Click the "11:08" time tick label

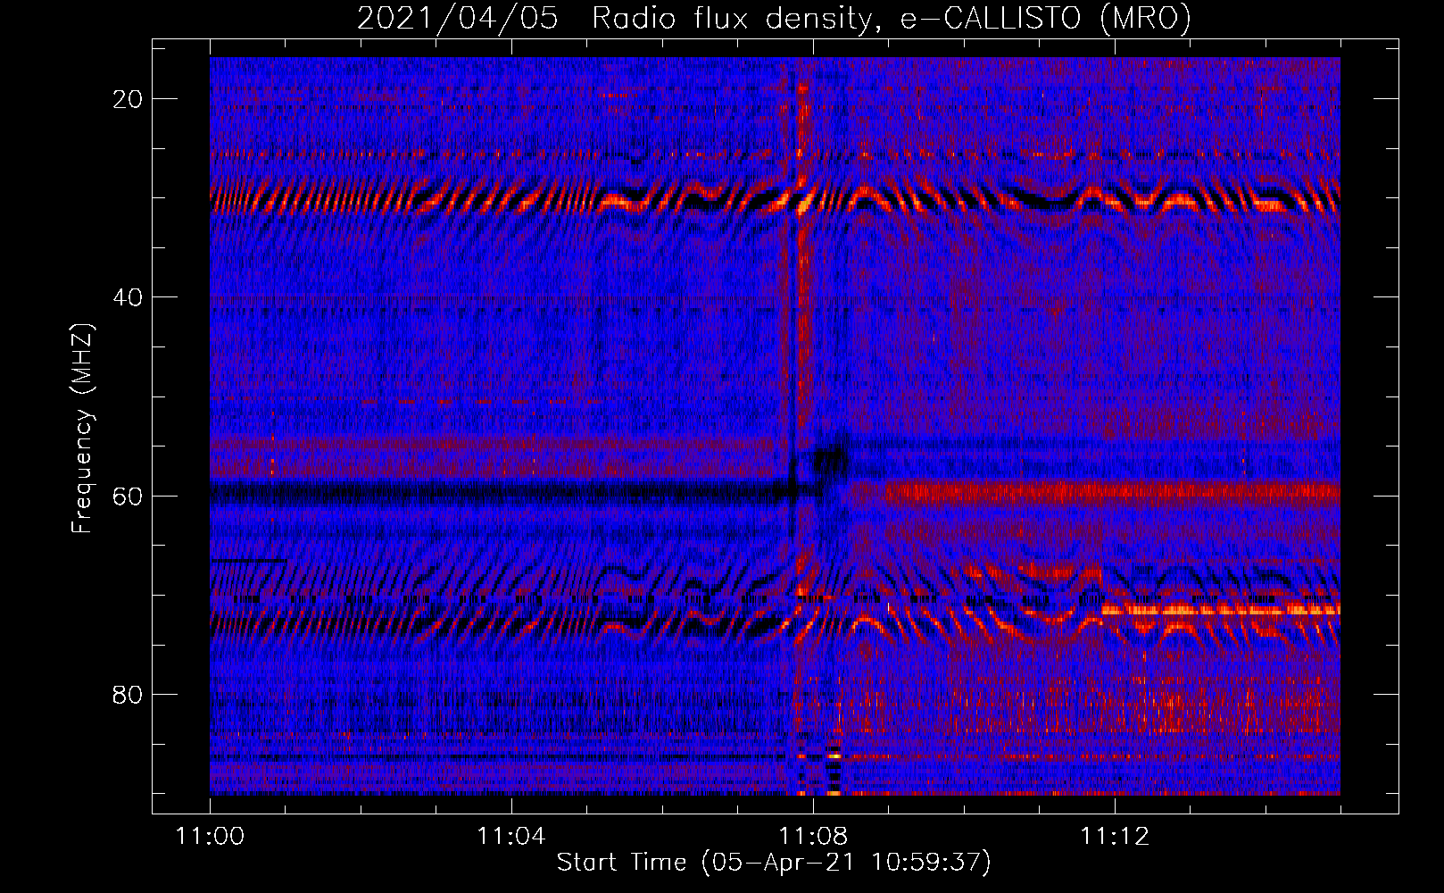tap(812, 837)
